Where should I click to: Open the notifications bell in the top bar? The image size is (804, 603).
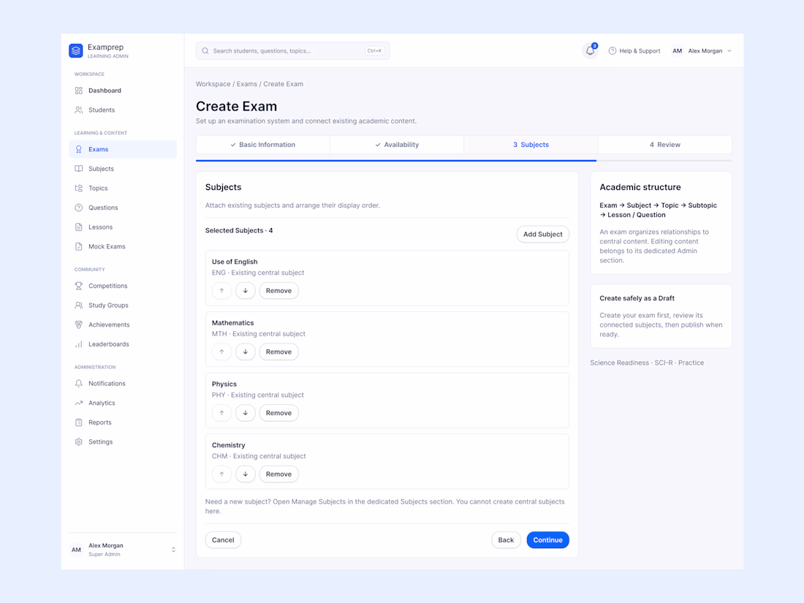tap(590, 50)
